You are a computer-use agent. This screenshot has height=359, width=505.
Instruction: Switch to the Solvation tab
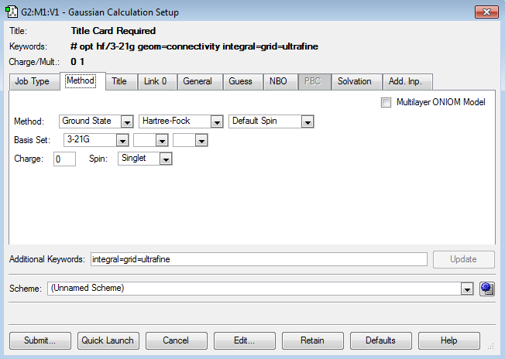[354, 81]
